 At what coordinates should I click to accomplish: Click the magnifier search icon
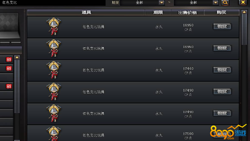225,3
